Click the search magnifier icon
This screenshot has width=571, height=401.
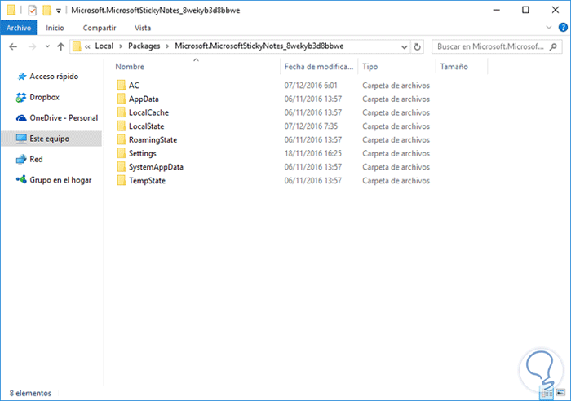tap(553, 46)
